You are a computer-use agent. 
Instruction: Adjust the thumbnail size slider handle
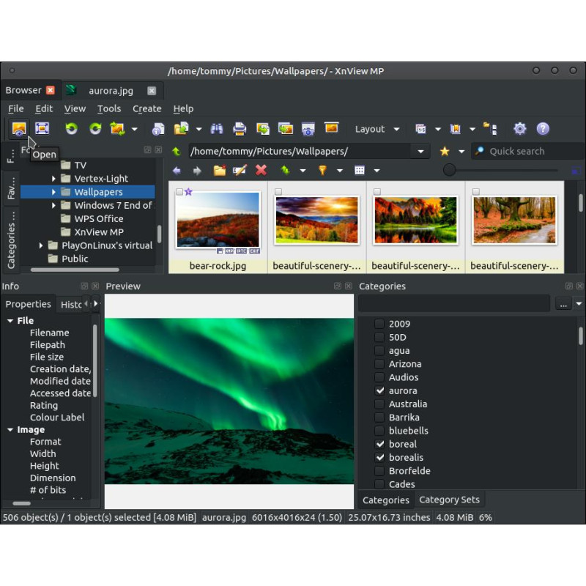tap(449, 170)
